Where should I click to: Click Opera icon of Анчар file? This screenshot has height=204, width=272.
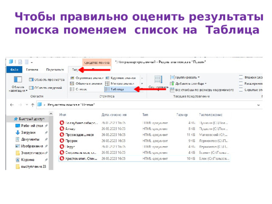(62, 128)
